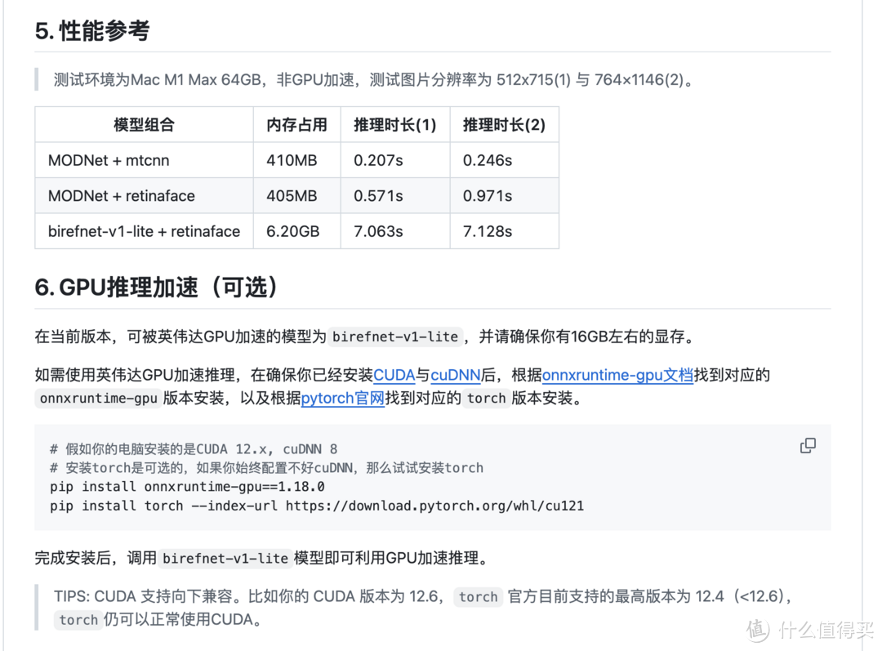Open the onnxruntime-gpu文档 link
This screenshot has height=651, width=882.
tap(617, 375)
